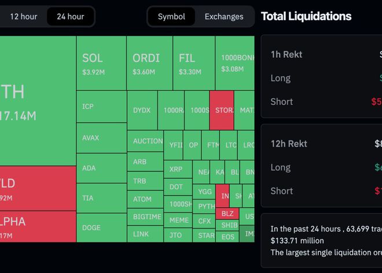Open the SHIB tile

click(x=227, y=225)
